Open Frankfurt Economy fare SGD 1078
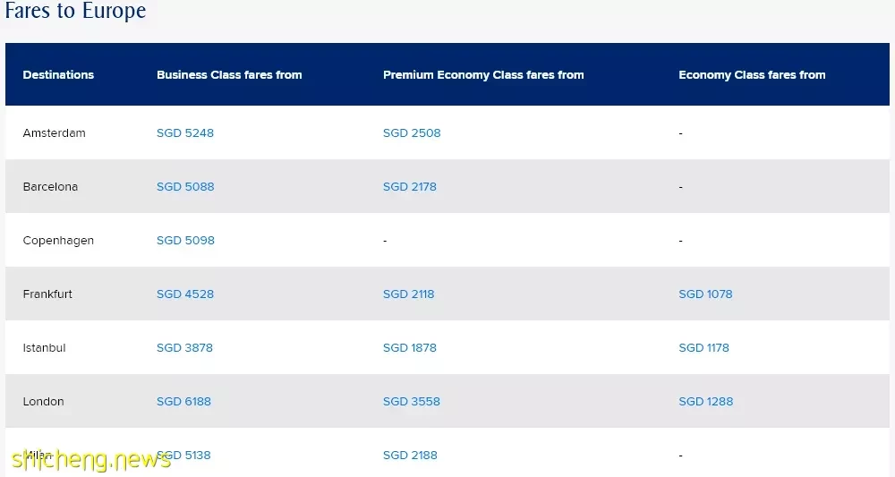Screen dimensions: 895x477 pyautogui.click(x=705, y=294)
